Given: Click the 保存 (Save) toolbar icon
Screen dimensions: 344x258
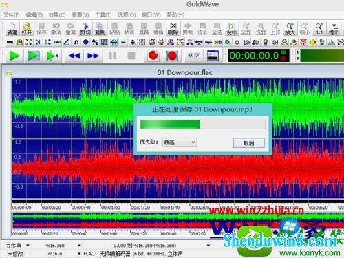Looking at the screenshot, I should pos(41,29).
